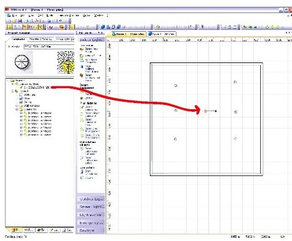Screen dimensions: 292x241
Task: Open the Edit menu
Action: tap(23, 16)
